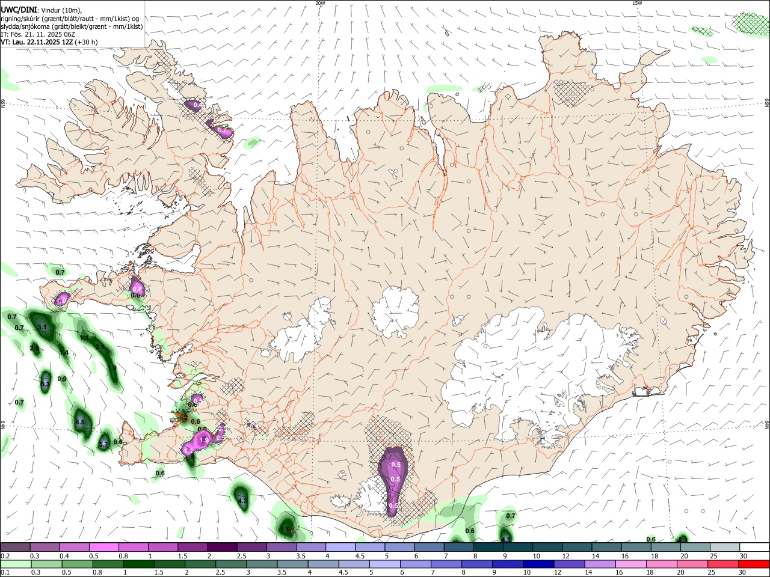Pick light pink swatch between 16 and 18
The height and width of the screenshot is (577, 770).
pos(630,564)
